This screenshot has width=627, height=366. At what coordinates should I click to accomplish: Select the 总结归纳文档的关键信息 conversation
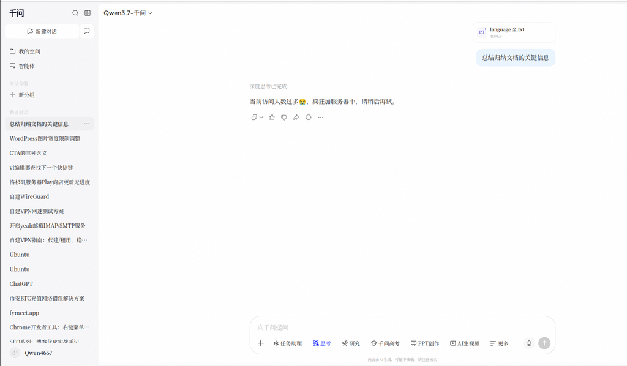tap(49, 124)
